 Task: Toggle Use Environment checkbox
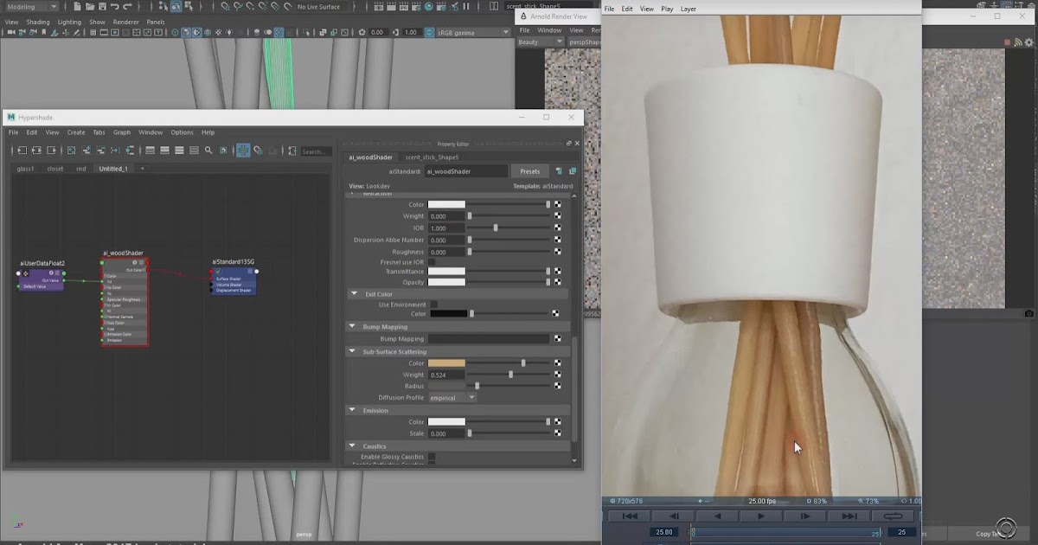pos(433,305)
